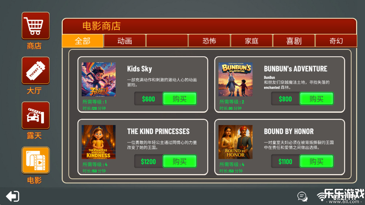Purchase THE KIND PRINCESSES for $1200

tap(180, 161)
